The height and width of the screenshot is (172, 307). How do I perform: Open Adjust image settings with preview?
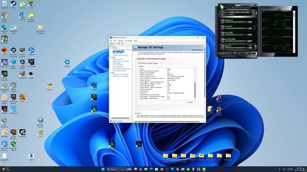coord(122,50)
